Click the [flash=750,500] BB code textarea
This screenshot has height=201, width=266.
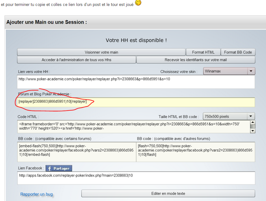[196, 152]
